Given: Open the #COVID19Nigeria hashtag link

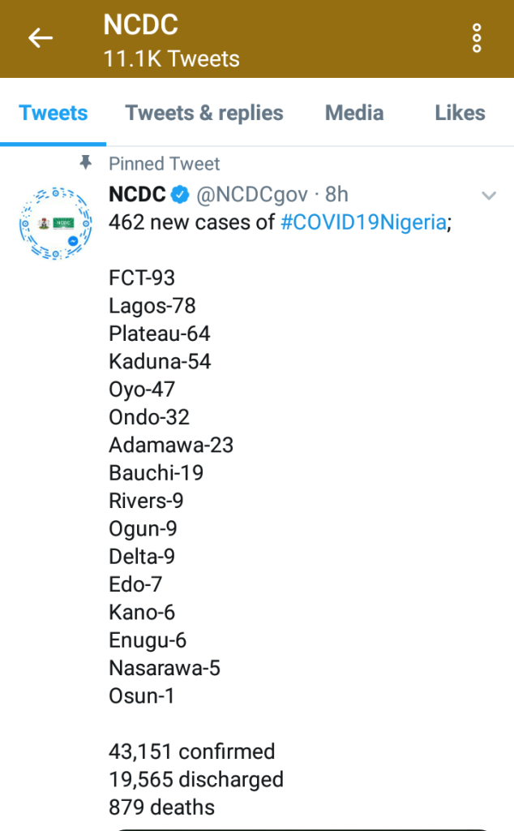Looking at the screenshot, I should click(x=363, y=222).
